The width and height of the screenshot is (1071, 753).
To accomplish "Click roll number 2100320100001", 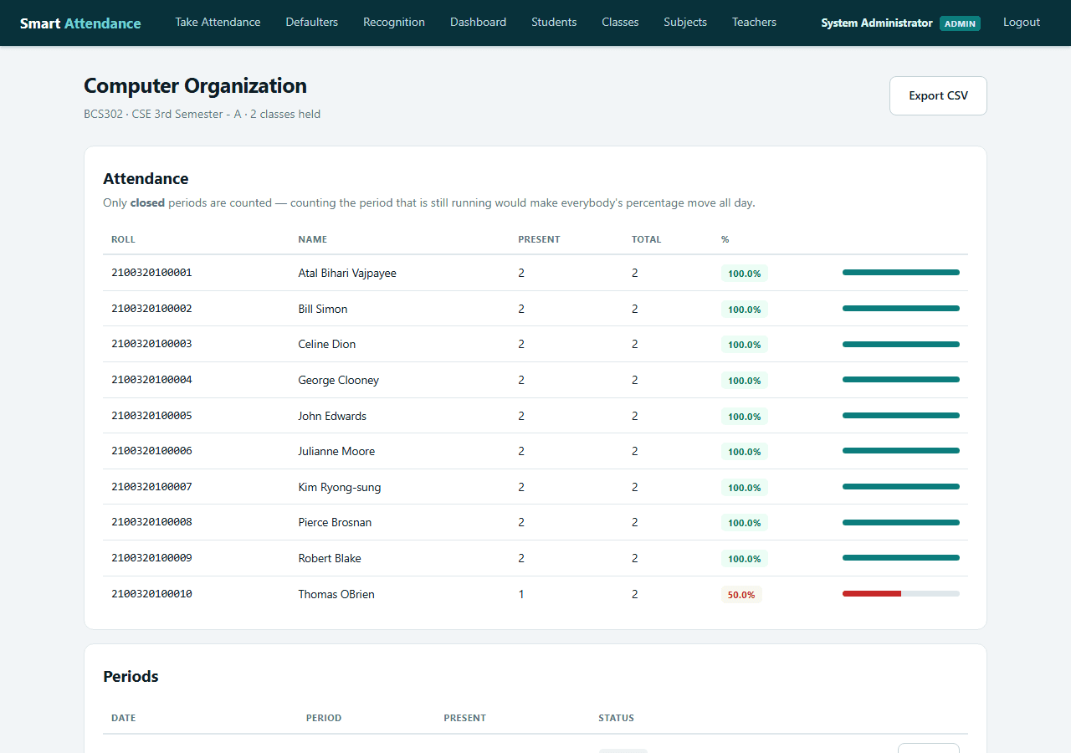I will [x=151, y=273].
